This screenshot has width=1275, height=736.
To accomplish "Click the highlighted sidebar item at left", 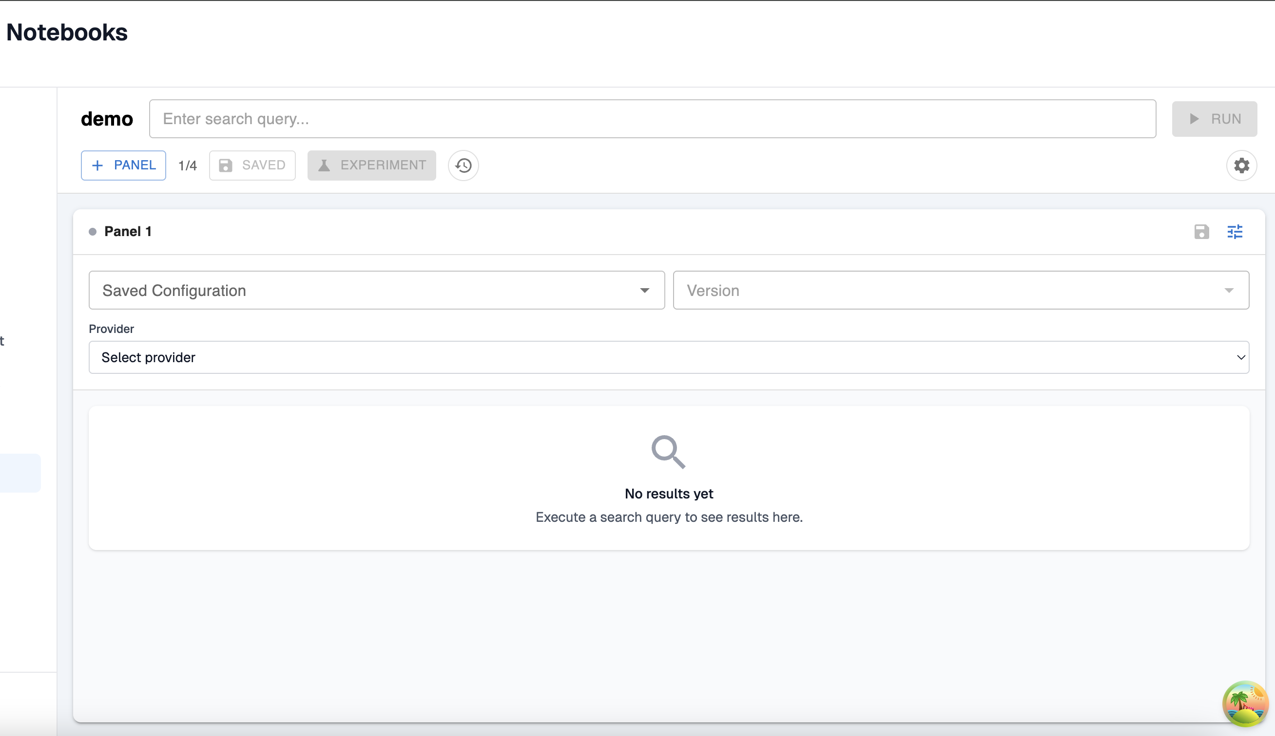I will [x=19, y=473].
